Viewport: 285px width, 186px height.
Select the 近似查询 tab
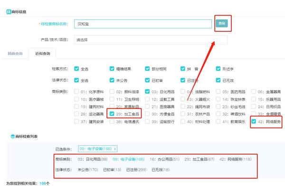pyautogui.click(x=43, y=54)
